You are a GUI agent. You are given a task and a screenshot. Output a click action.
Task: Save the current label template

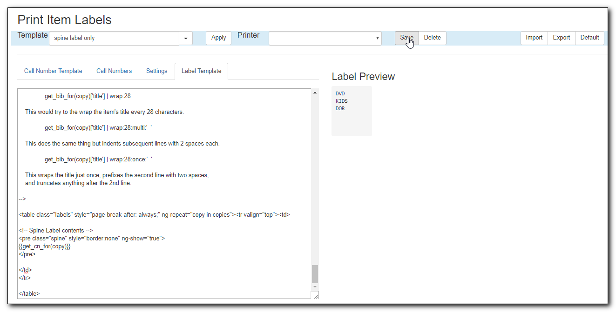406,38
